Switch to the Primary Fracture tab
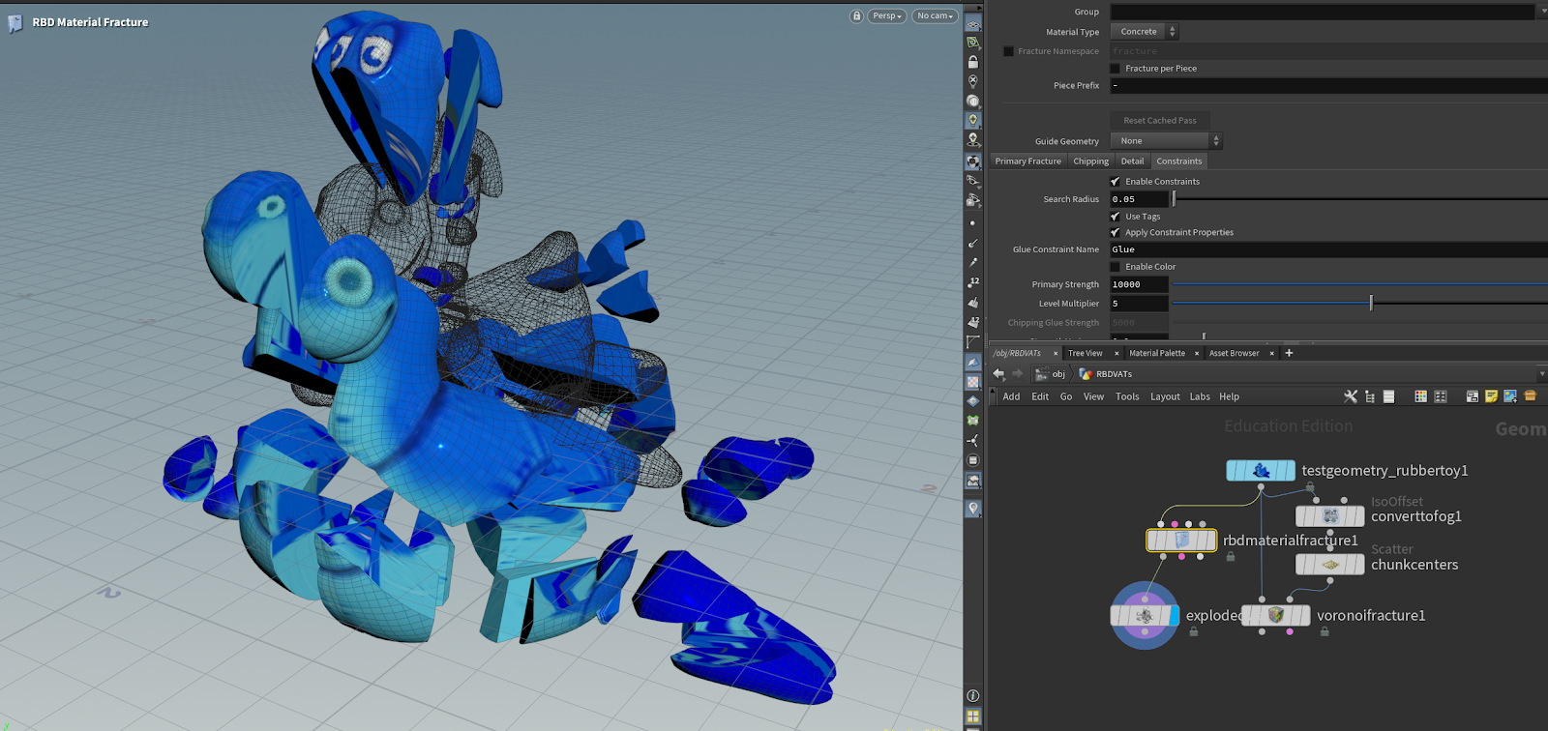The image size is (1548, 731). 1027,161
